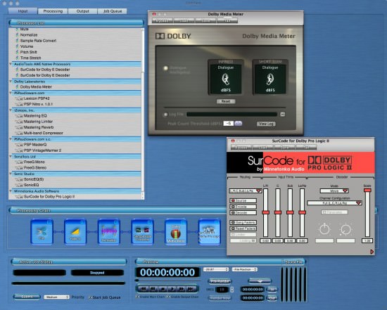
Task: Click the red arrow at SurCode window corner
Action: click(x=372, y=252)
